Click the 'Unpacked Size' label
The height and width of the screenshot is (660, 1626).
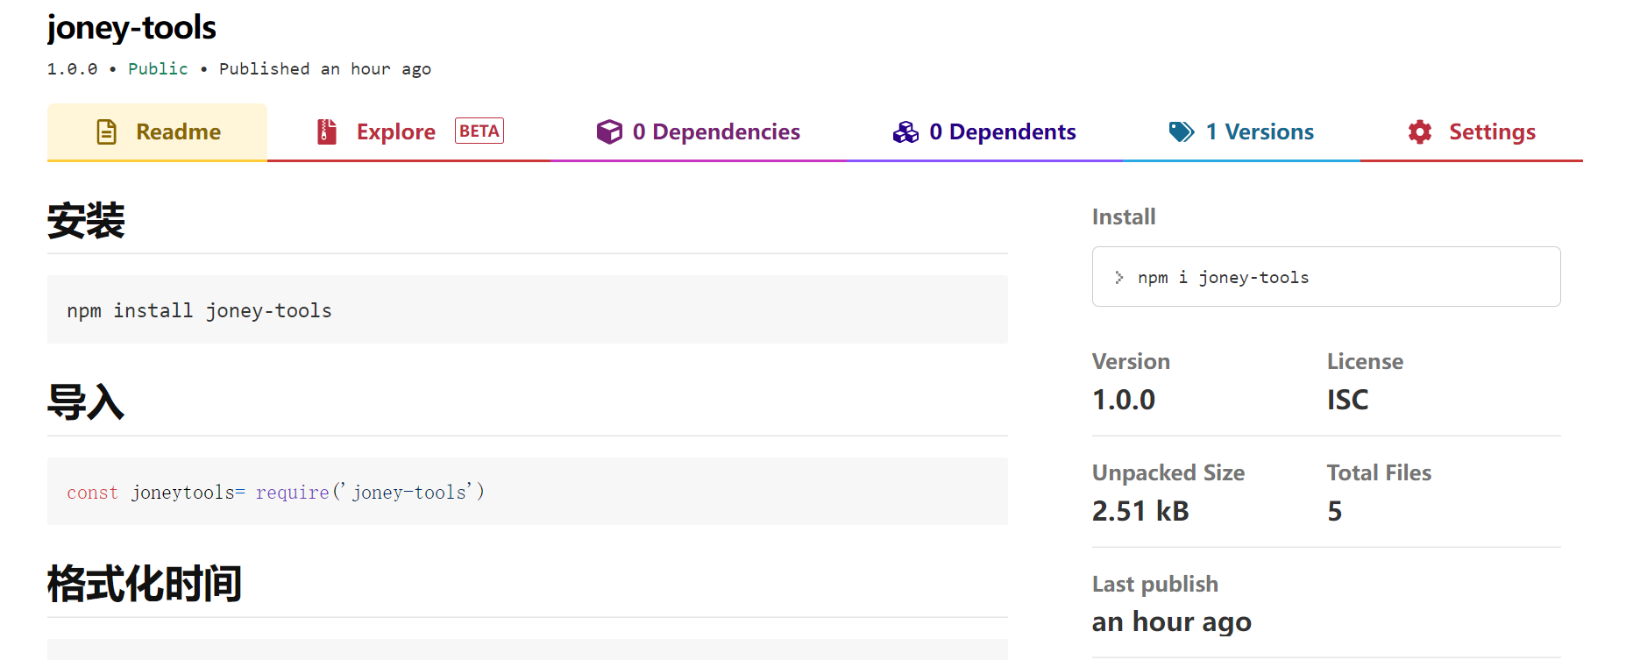pos(1168,472)
